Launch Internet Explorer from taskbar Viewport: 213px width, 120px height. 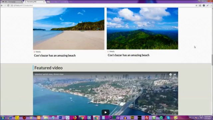coord(10,118)
